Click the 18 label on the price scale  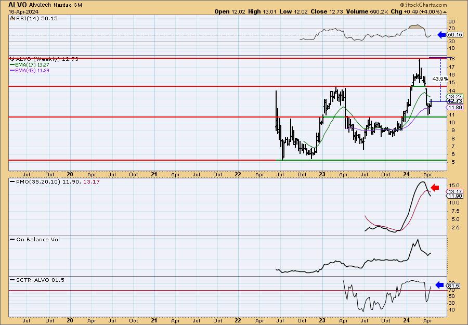451,59
